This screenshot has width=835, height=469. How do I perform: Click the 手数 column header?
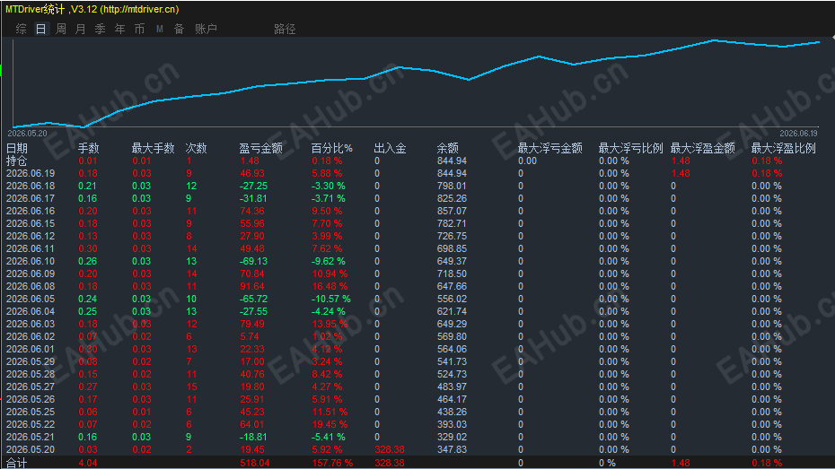click(88, 148)
